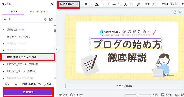Click the すべて変更 button

tap(28, 92)
